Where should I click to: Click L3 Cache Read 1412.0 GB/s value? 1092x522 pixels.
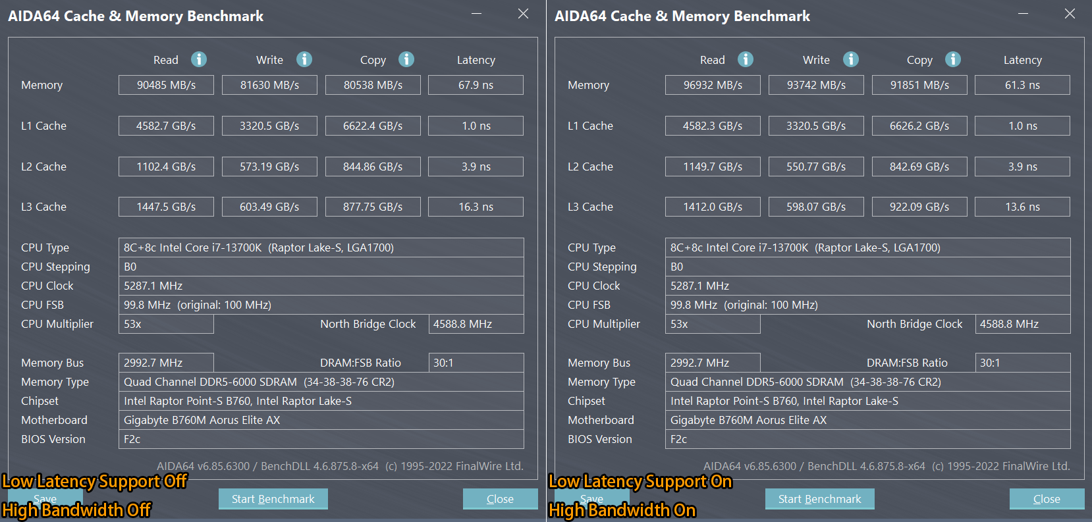(713, 207)
